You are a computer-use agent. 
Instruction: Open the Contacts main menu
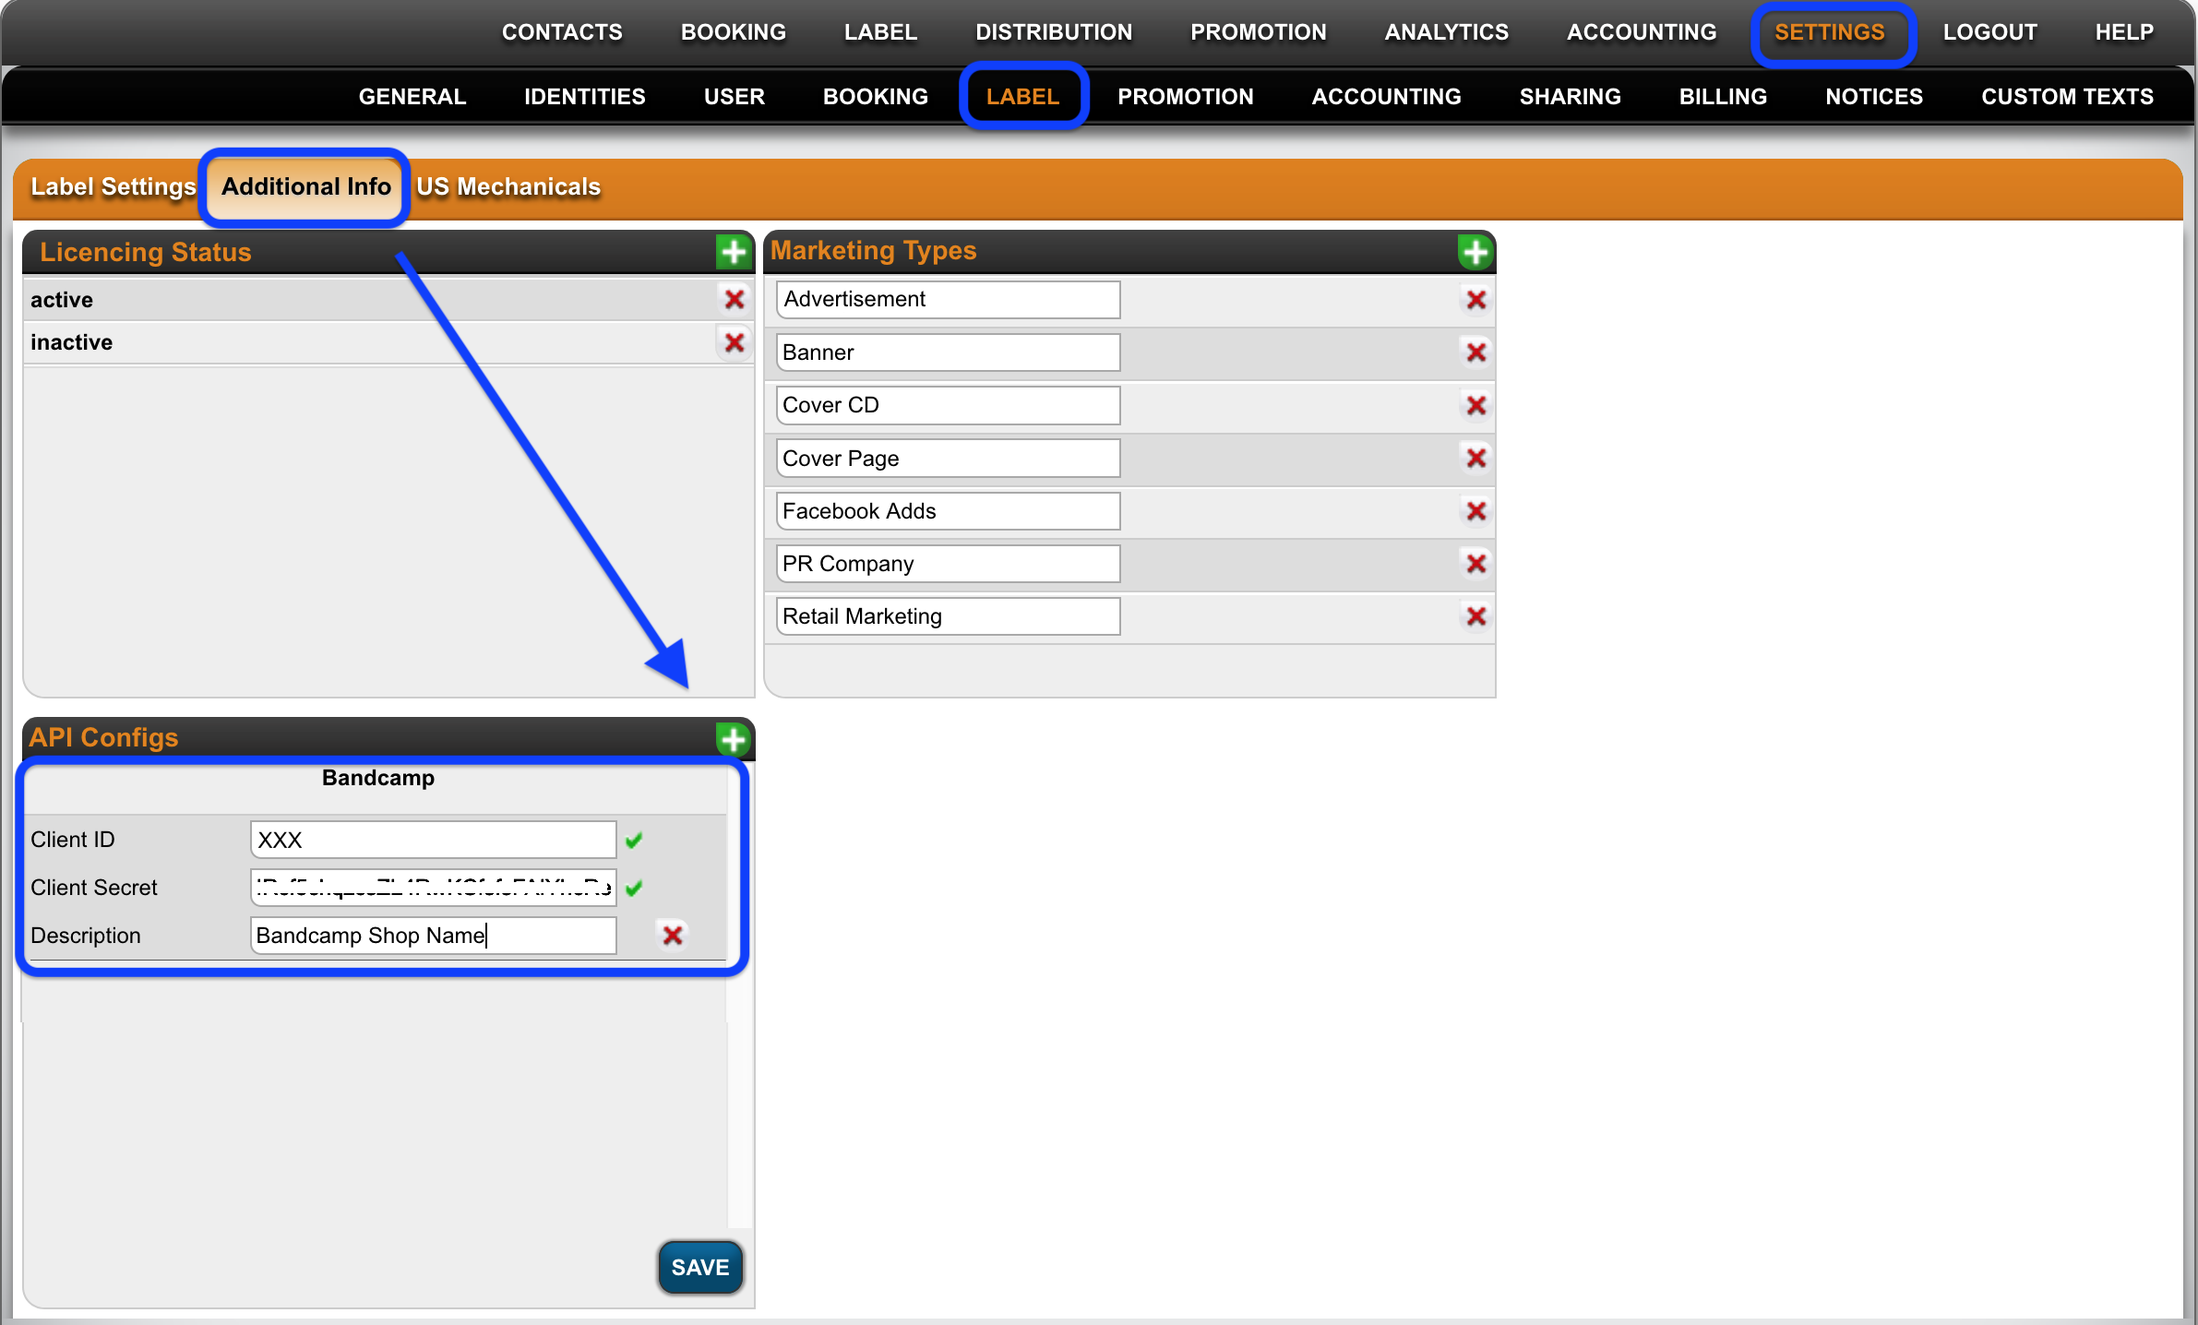562,32
